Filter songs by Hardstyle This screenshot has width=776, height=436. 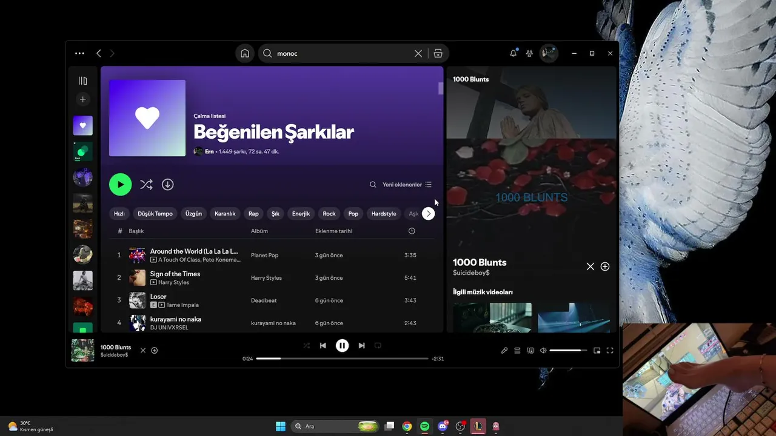point(384,214)
